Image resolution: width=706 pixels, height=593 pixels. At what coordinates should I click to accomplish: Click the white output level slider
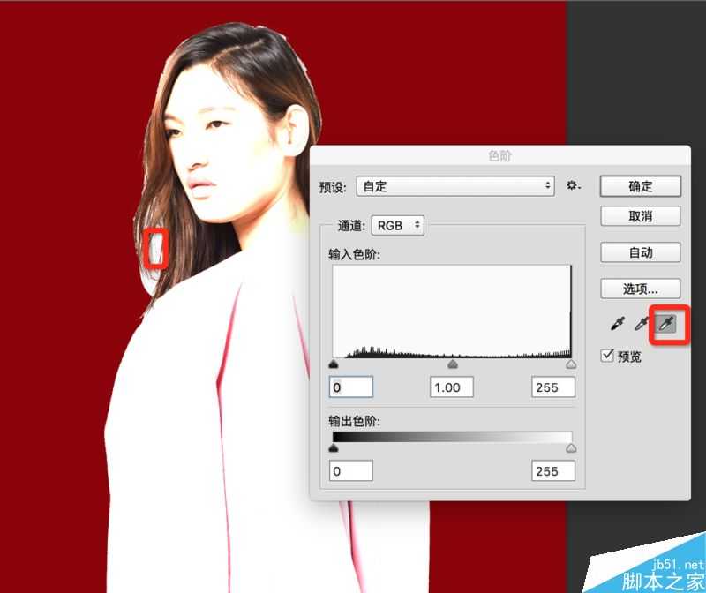click(572, 447)
